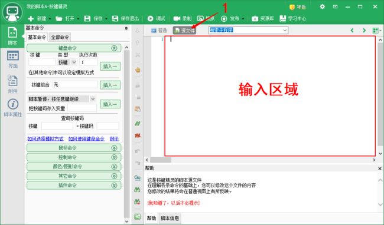This screenshot has height=225, width=384.
Task: Select the 帮助 bottom tab
Action: pos(152,218)
